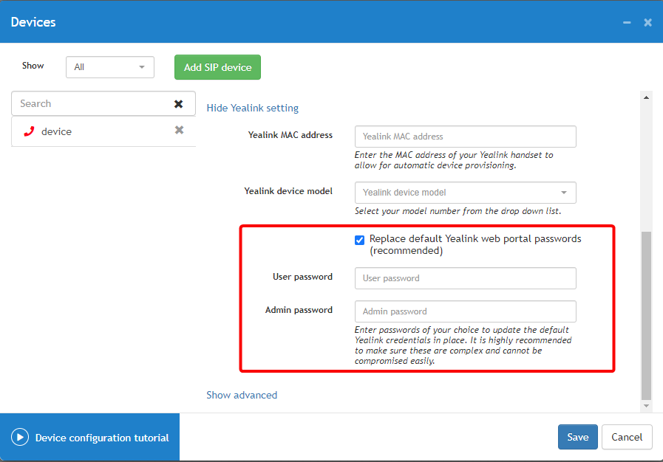Play the Device configuration tutorial icon

tap(20, 437)
